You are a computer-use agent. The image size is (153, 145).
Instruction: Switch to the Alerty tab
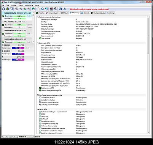click(110, 13)
